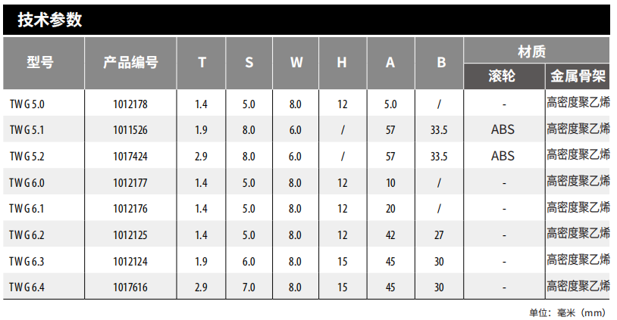The height and width of the screenshot is (320, 617).
Task: Select product number 1011526
Action: pos(130,130)
